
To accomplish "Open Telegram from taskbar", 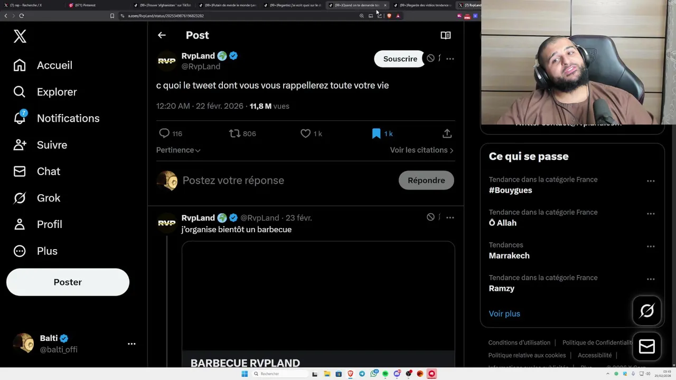I will [362, 374].
